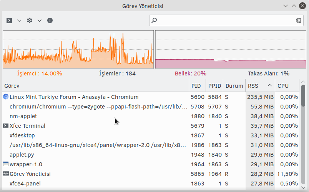The image size is (309, 192).
Task: Click the run program toolbar icon
Action: click(x=9, y=20)
